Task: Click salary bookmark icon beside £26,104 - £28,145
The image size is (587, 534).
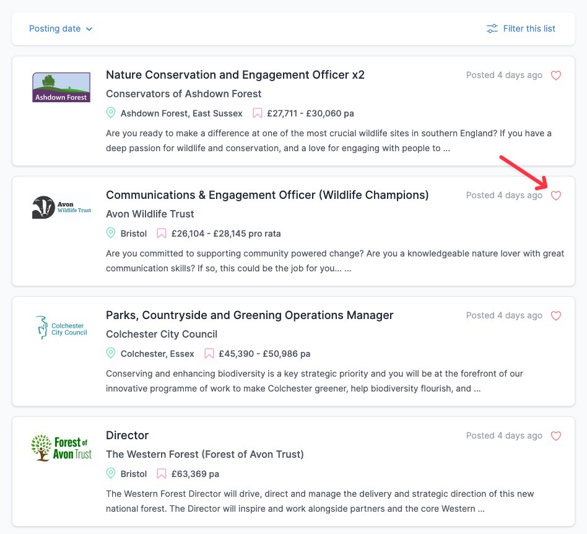Action: pos(162,234)
